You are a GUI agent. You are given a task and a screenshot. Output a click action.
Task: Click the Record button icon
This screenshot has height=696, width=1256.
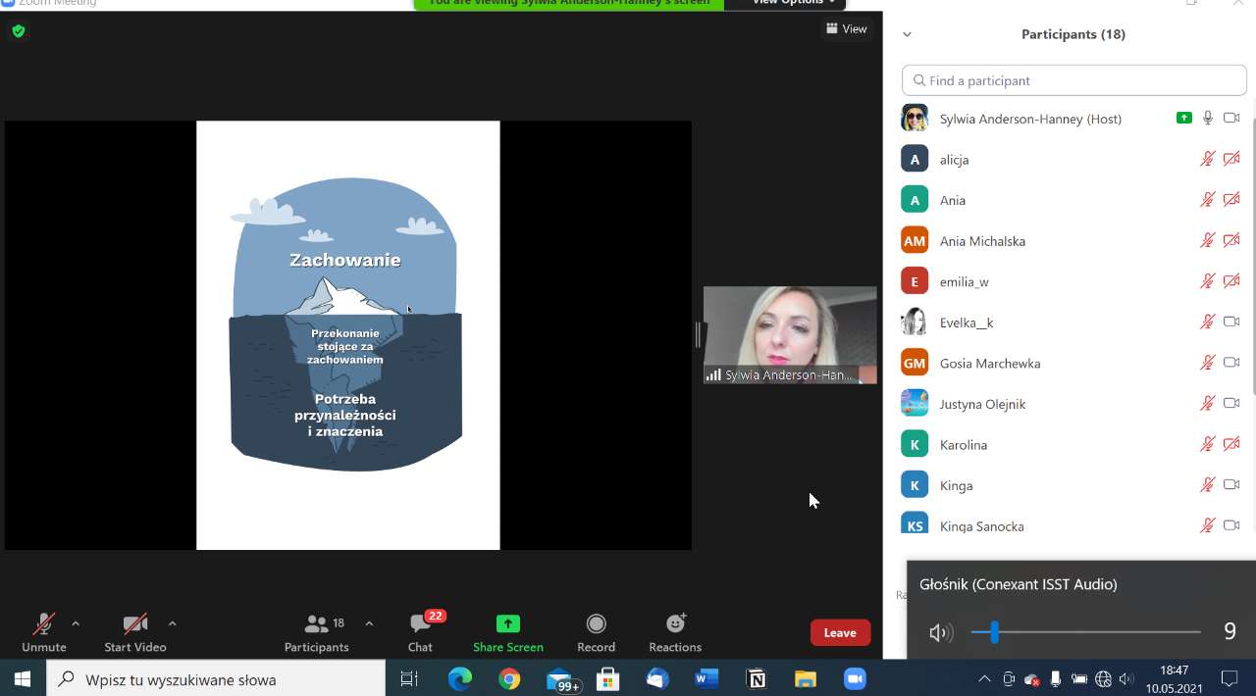[596, 623]
